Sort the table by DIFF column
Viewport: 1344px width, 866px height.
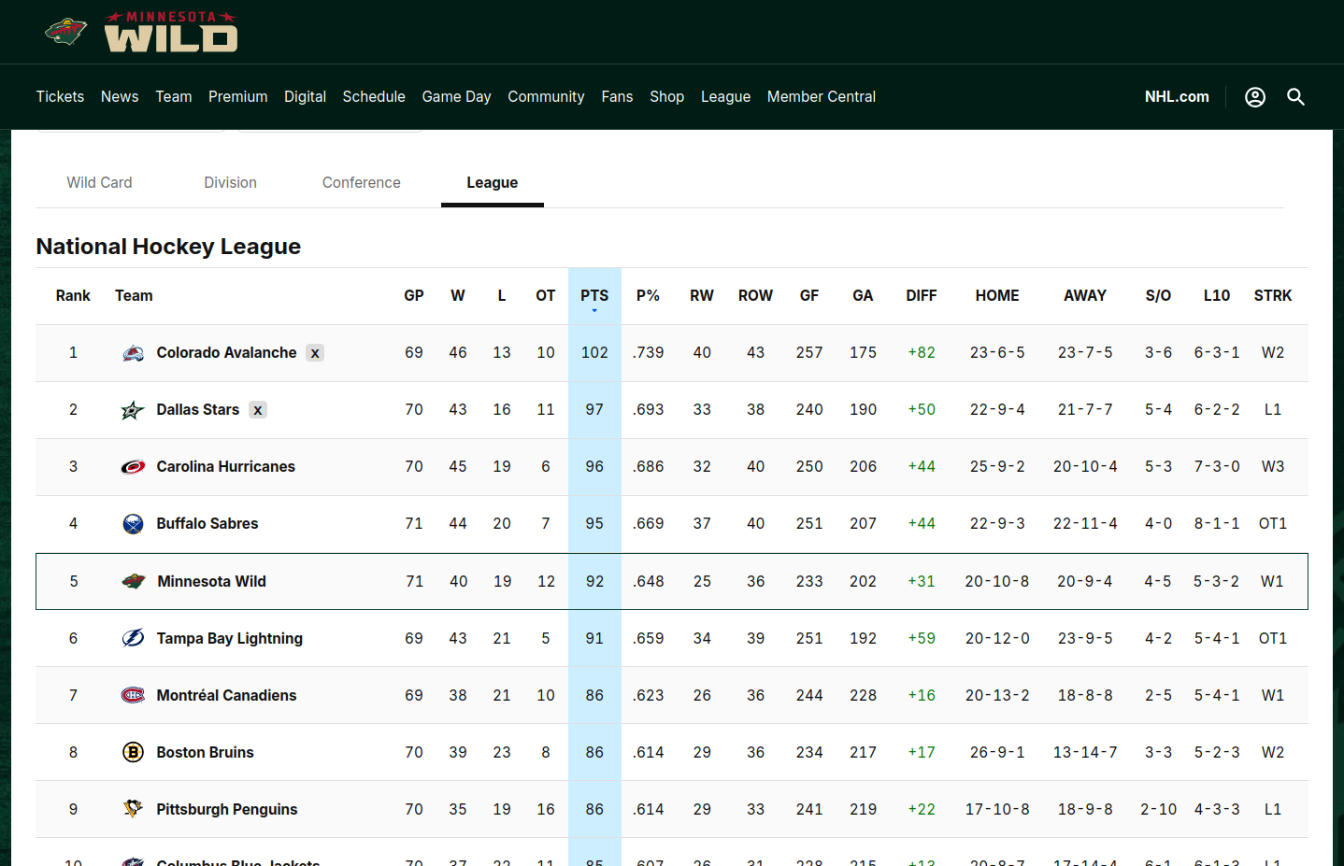click(x=921, y=296)
